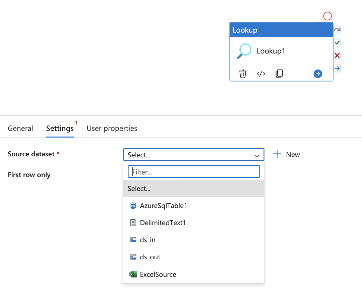Click the blue next-step arrow on Lookup1
The width and height of the screenshot is (362, 306).
[317, 73]
